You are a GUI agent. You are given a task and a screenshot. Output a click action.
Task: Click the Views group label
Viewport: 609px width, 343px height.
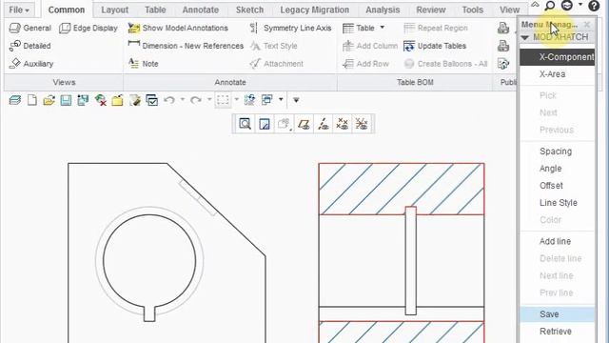coord(64,83)
